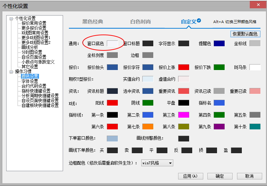Click the 应用(A) button
This screenshot has width=267, height=186.
(191, 176)
